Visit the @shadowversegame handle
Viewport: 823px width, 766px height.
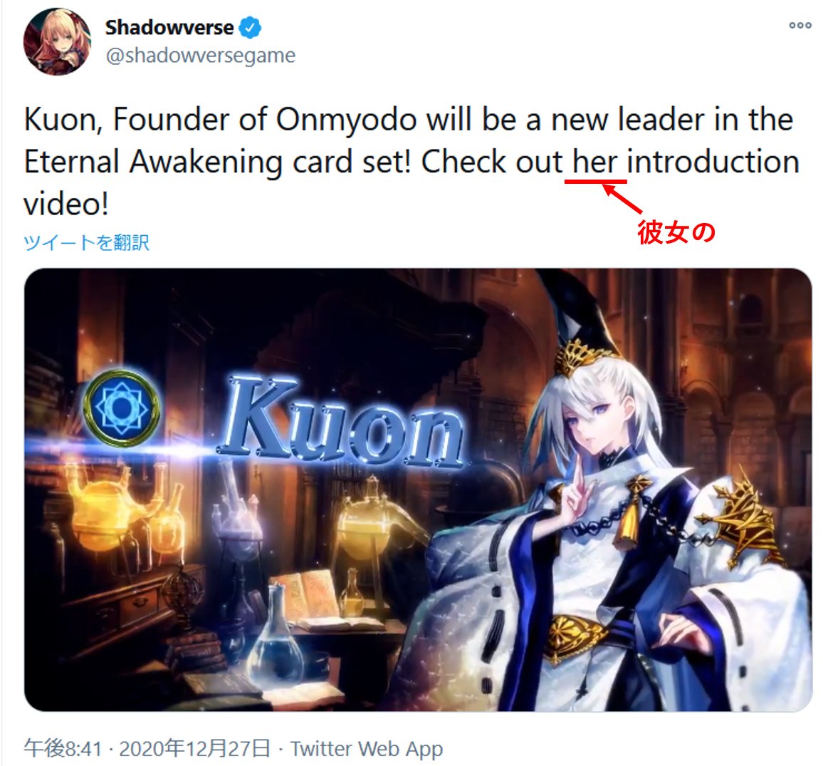coord(201,55)
